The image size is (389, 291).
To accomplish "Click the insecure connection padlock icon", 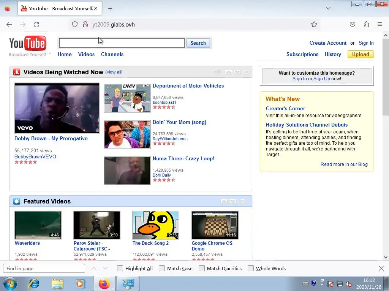I will [85, 24].
